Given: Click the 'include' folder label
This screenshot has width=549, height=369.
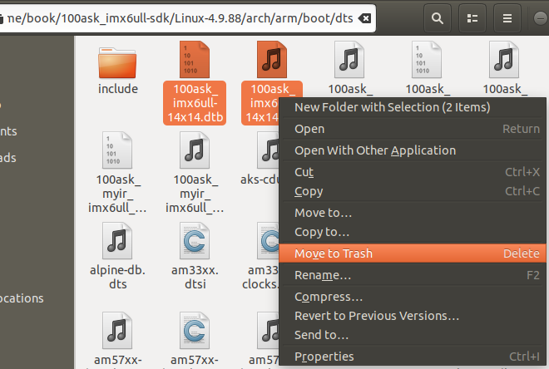Looking at the screenshot, I should coord(118,88).
